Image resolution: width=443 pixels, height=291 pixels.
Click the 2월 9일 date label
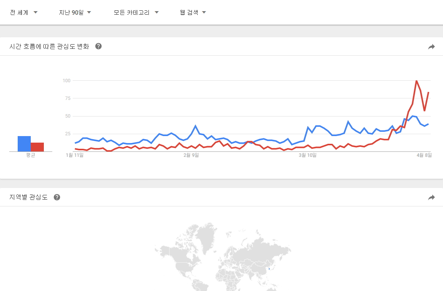[x=191, y=155]
